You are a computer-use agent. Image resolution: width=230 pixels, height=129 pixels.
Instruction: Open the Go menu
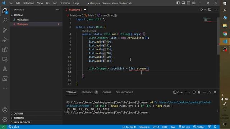pyautogui.click(x=48, y=3)
